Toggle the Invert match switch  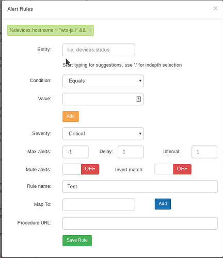click(x=173, y=169)
